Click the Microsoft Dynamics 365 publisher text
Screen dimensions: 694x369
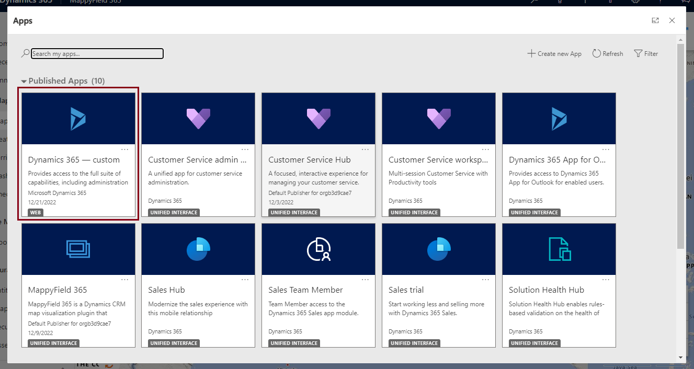57,193
